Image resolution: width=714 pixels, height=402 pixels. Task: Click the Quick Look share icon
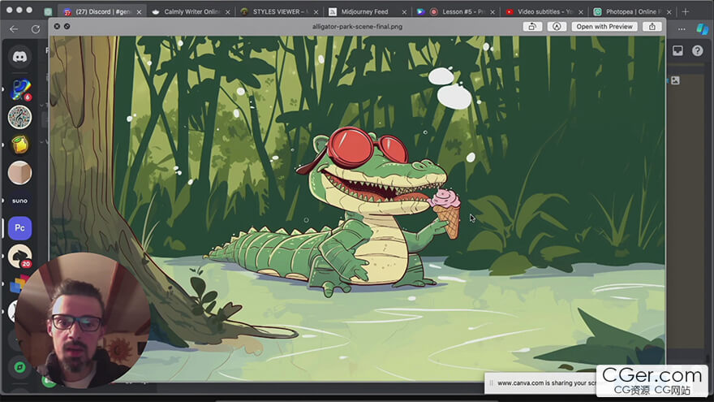click(x=652, y=27)
